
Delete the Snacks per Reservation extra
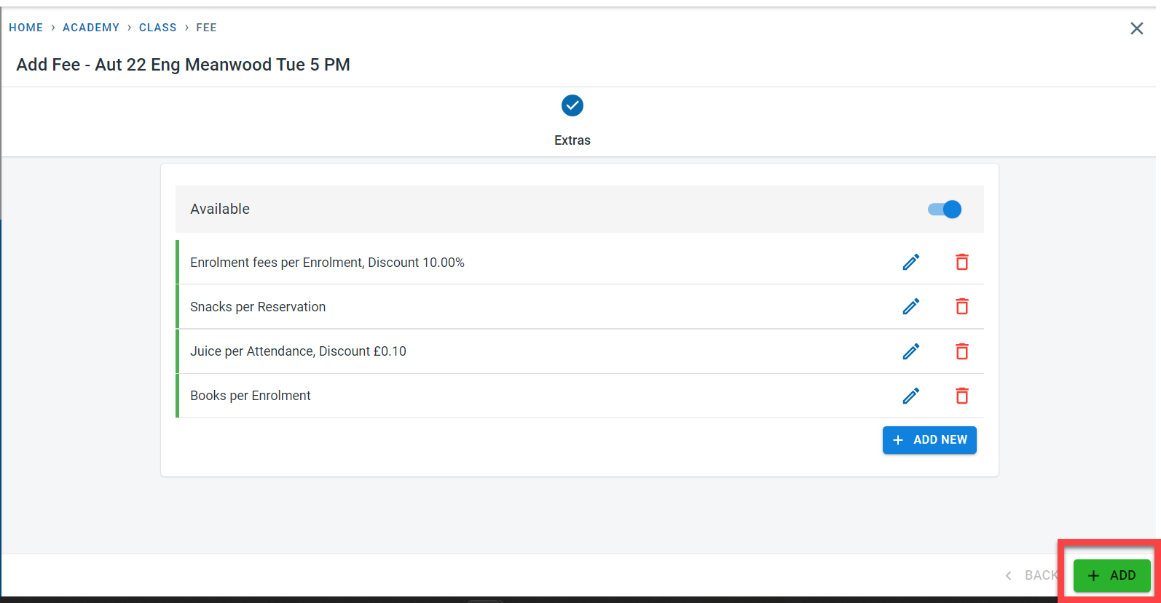coord(961,307)
